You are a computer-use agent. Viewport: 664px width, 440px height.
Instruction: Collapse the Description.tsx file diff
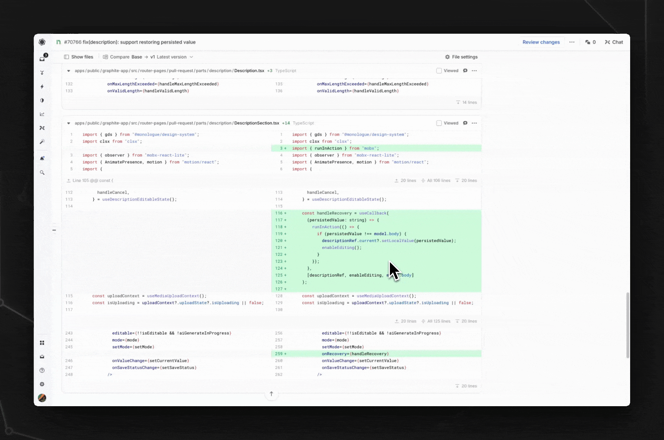point(69,71)
